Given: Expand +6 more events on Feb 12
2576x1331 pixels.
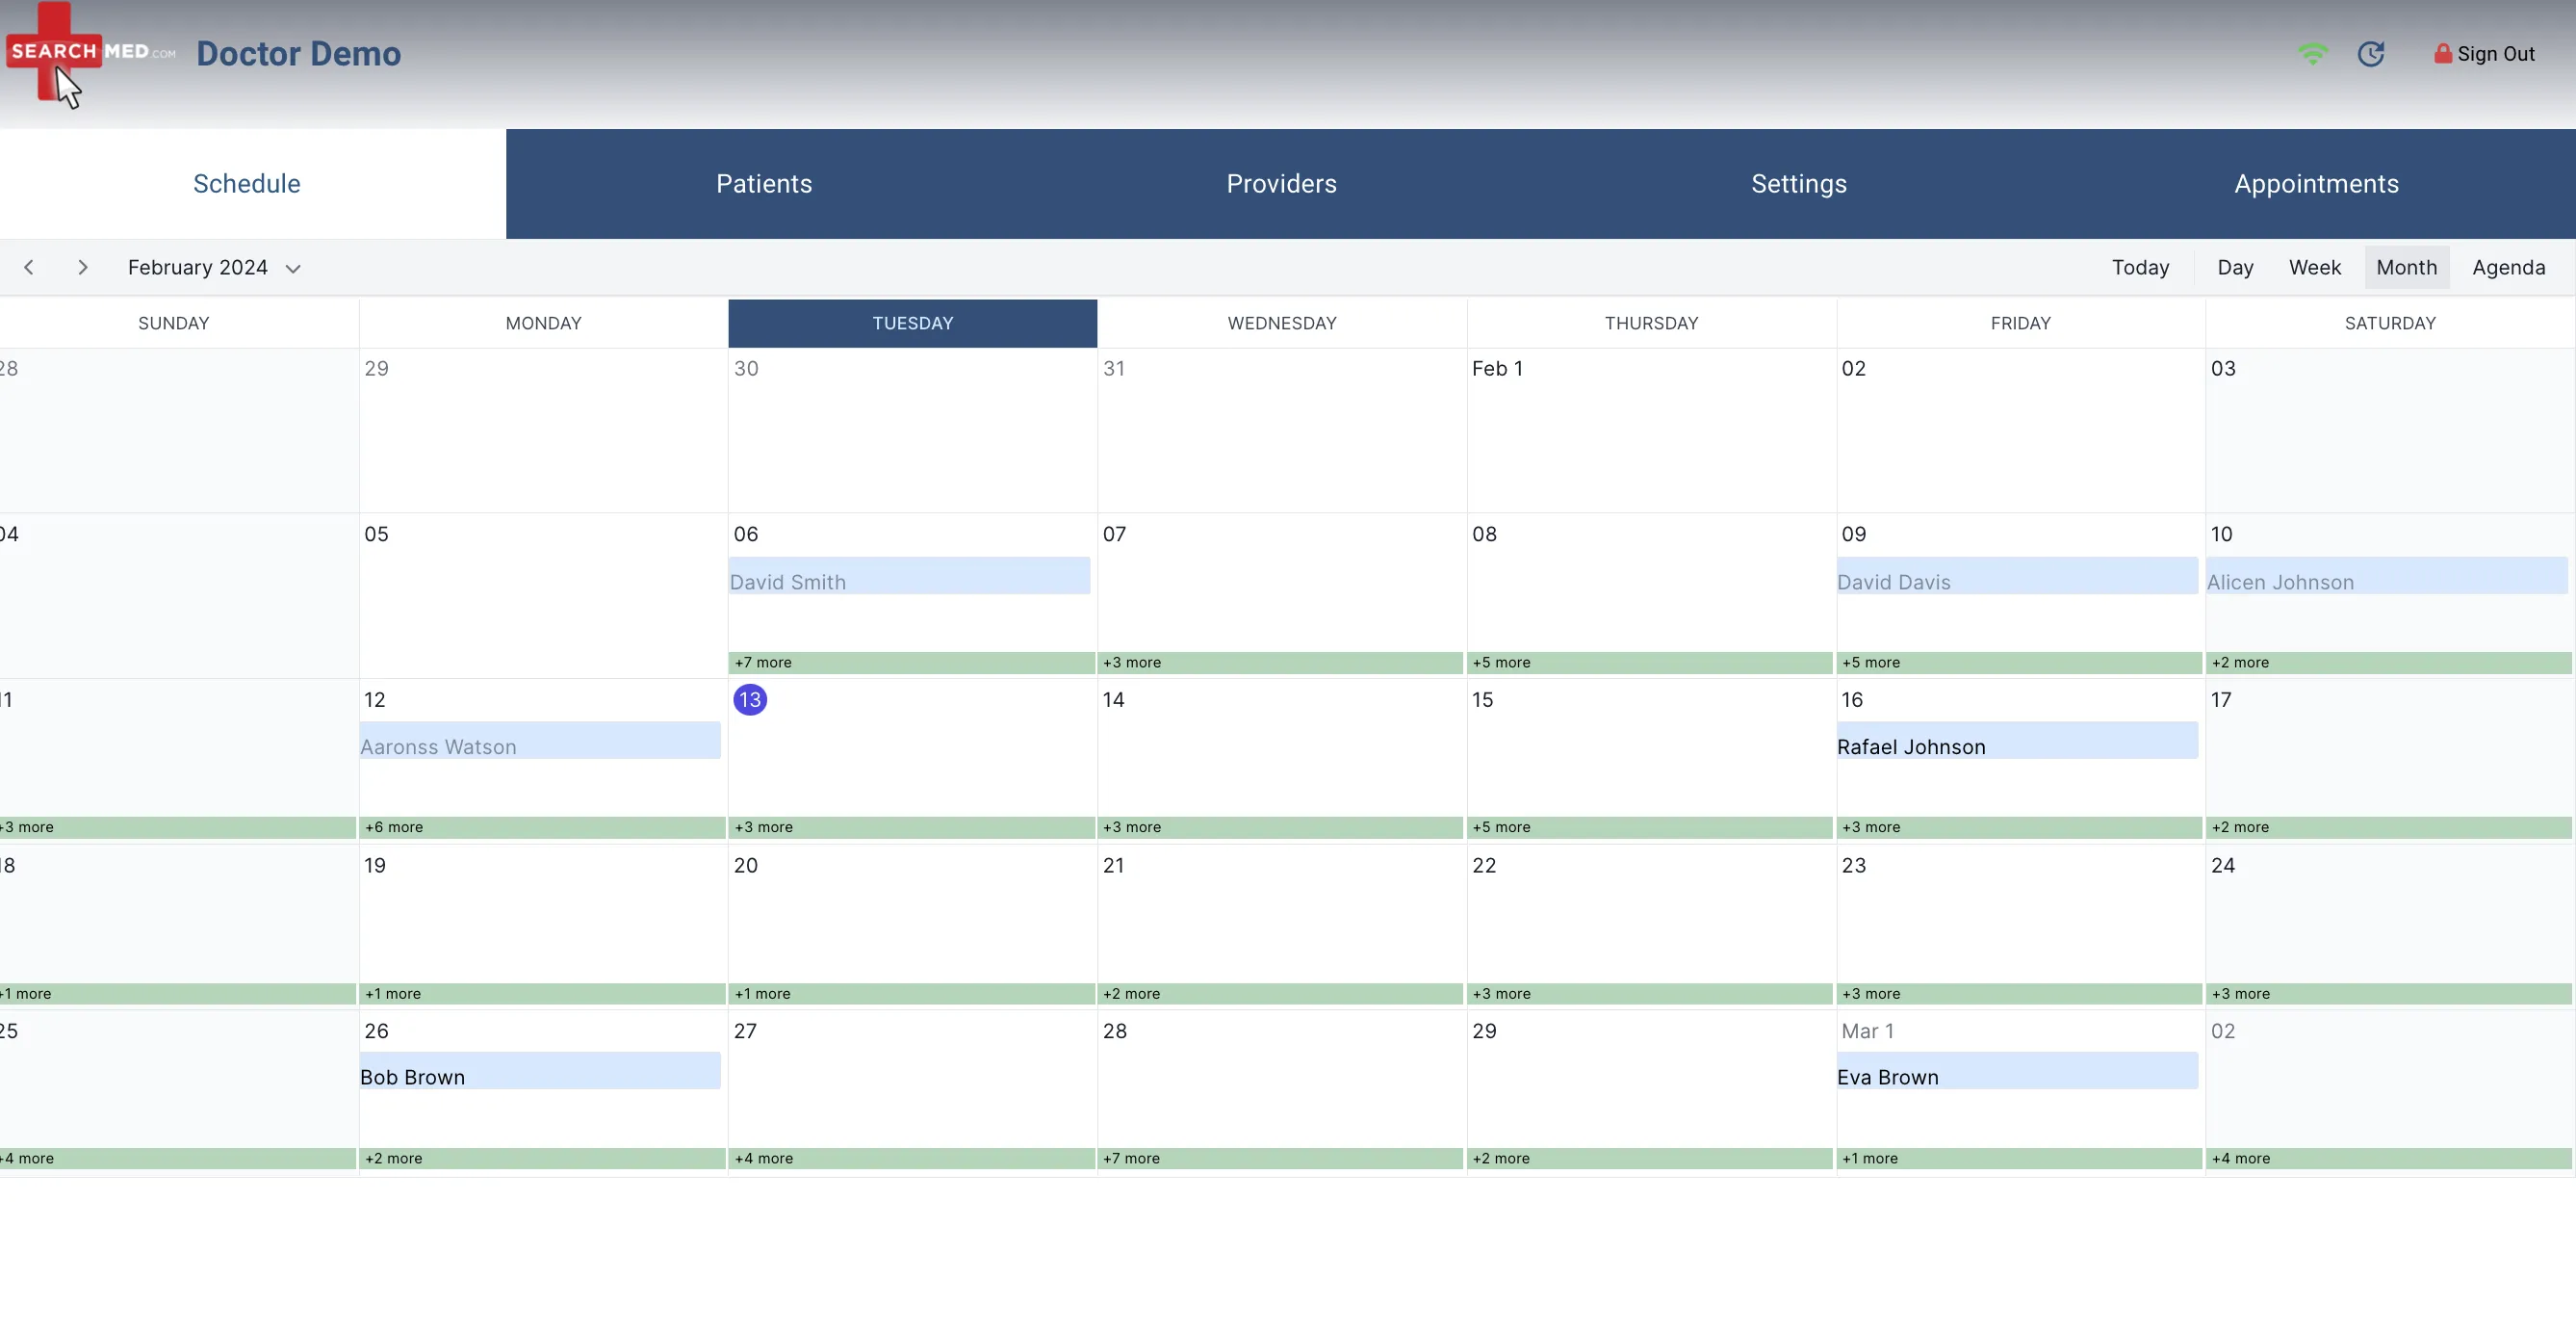Looking at the screenshot, I should pos(542,827).
